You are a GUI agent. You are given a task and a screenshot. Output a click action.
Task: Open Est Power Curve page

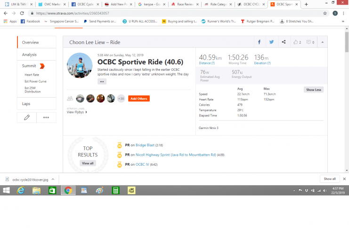[x=35, y=82]
